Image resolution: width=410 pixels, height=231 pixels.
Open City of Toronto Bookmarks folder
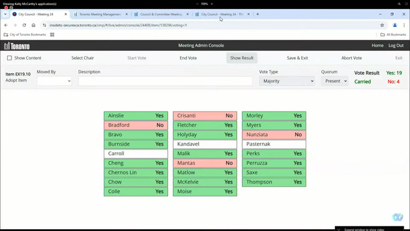(x=25, y=35)
